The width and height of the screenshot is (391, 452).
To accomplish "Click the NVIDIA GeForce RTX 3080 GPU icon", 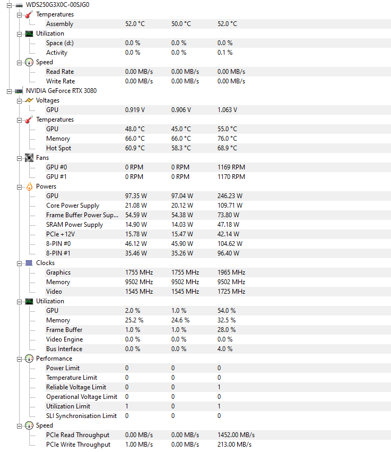I will 19,91.
